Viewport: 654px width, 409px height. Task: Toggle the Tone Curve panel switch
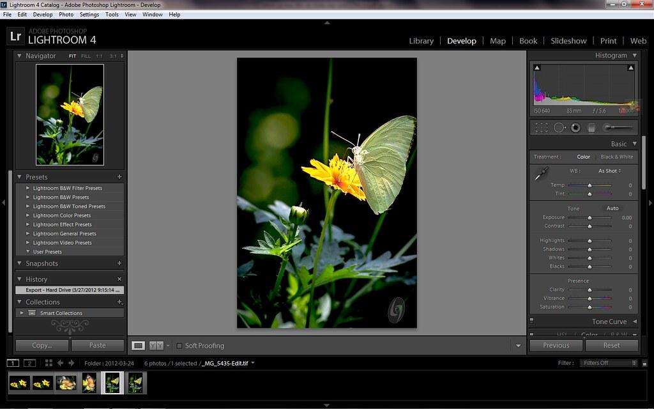[x=532, y=321]
